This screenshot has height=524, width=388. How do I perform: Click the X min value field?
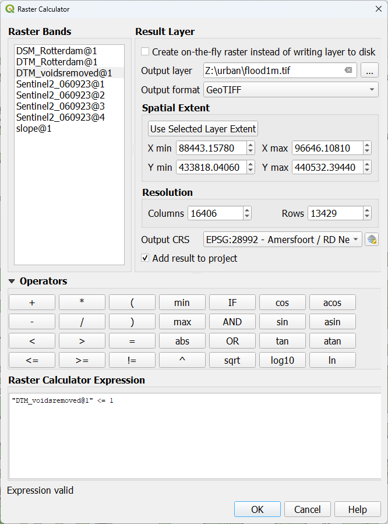coord(211,148)
